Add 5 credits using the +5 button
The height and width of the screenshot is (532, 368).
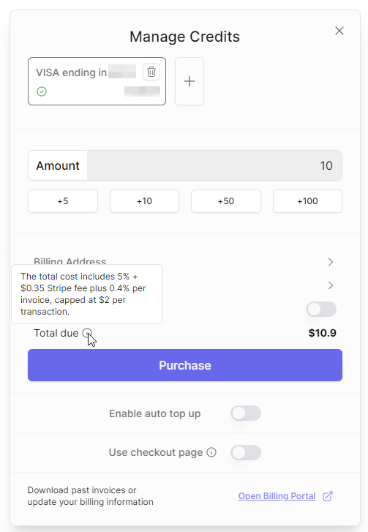[63, 201]
